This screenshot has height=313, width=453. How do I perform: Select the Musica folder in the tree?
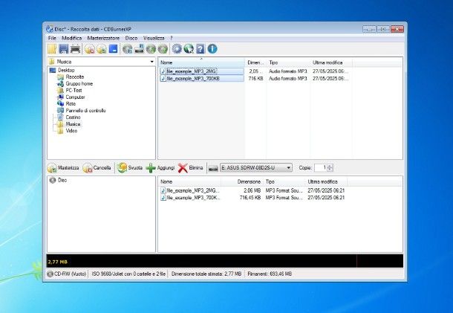point(73,124)
